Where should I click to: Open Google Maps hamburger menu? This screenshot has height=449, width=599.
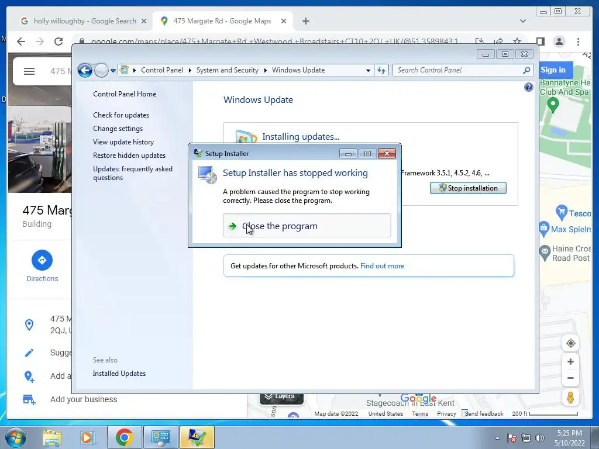coord(29,71)
